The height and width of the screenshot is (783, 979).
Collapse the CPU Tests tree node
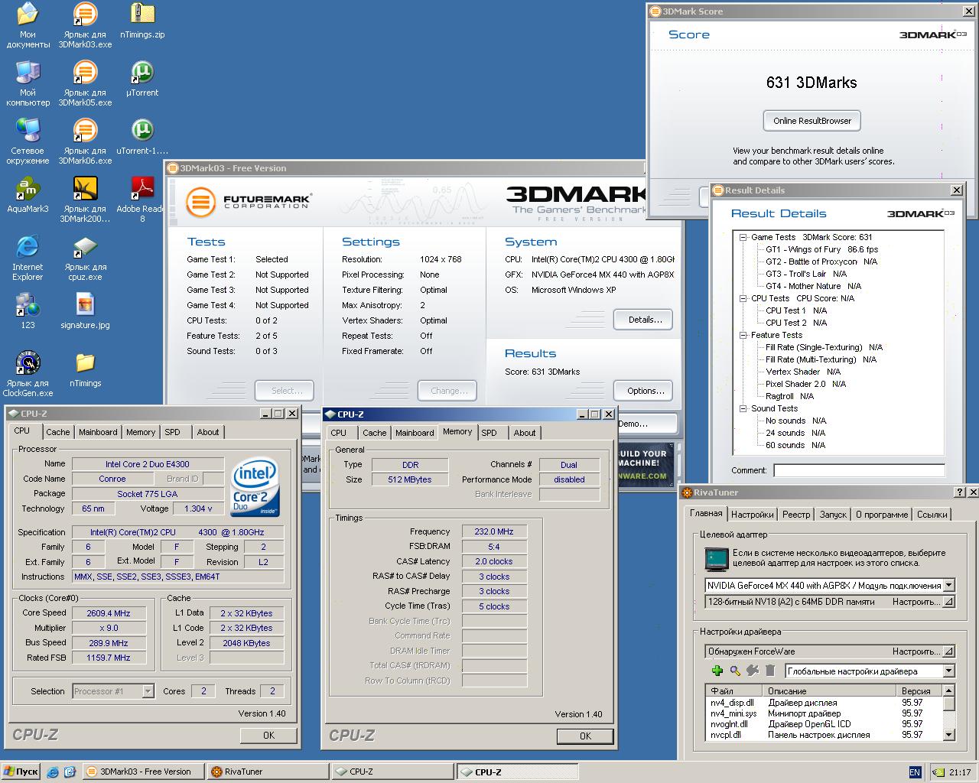pyautogui.click(x=743, y=298)
